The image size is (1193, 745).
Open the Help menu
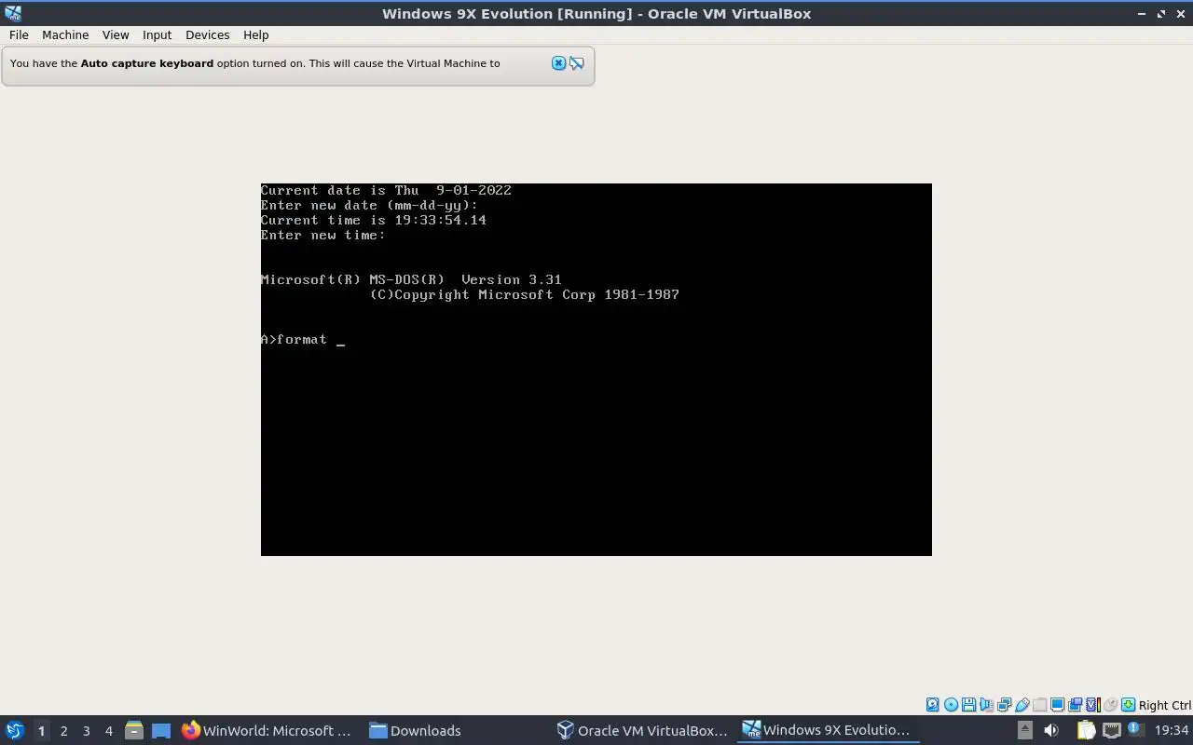(255, 34)
